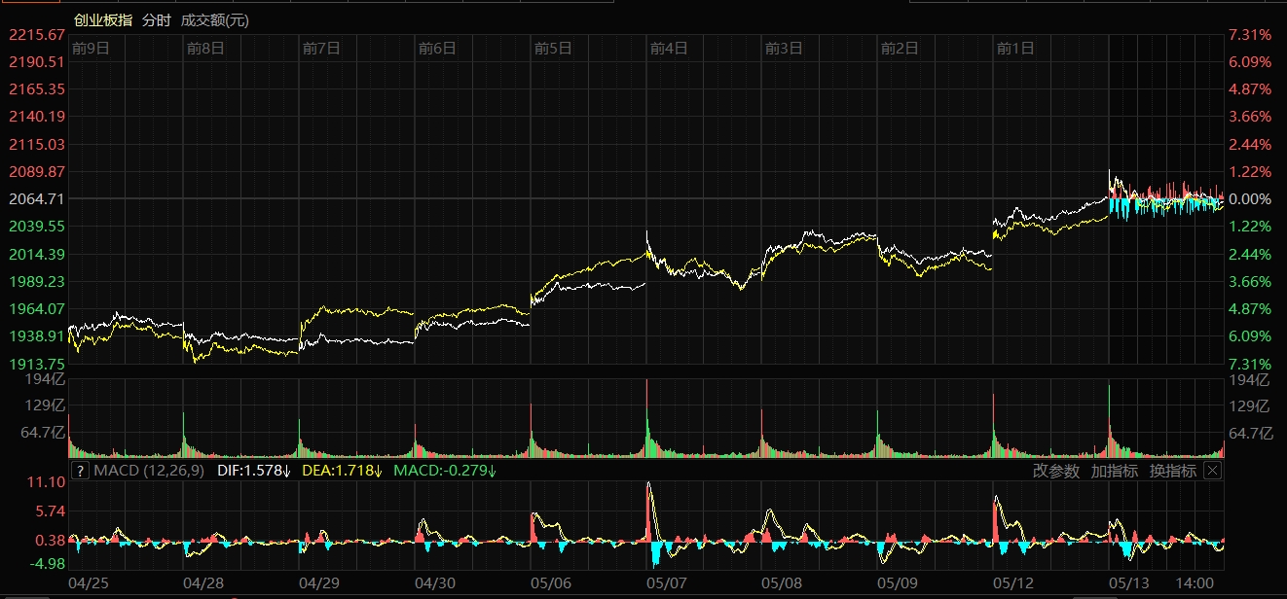The height and width of the screenshot is (599, 1287).
Task: Click the 11.10 MACD scale label
Action: click(47, 482)
